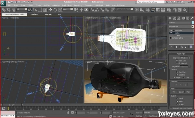Click the Bind to Space Warp icon

(x=13, y=10)
